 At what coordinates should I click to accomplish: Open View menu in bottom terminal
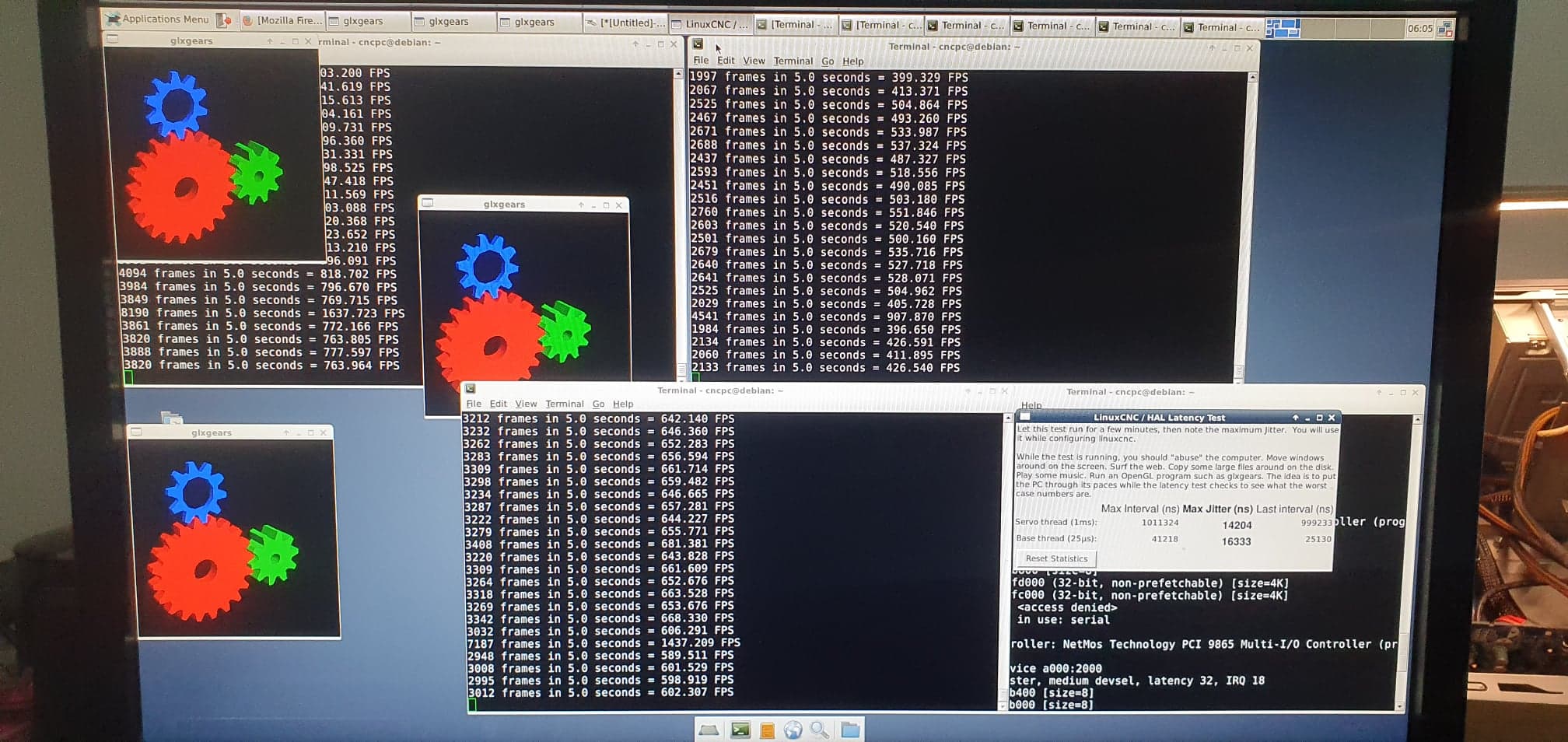526,404
